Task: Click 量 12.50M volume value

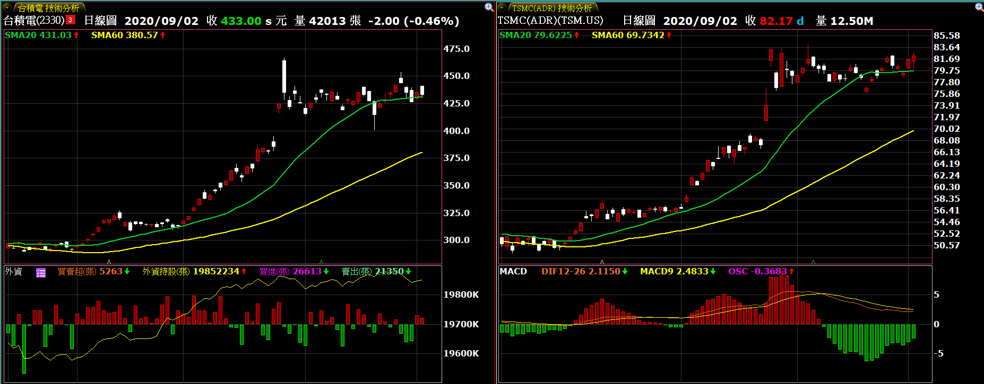Action: [x=844, y=21]
